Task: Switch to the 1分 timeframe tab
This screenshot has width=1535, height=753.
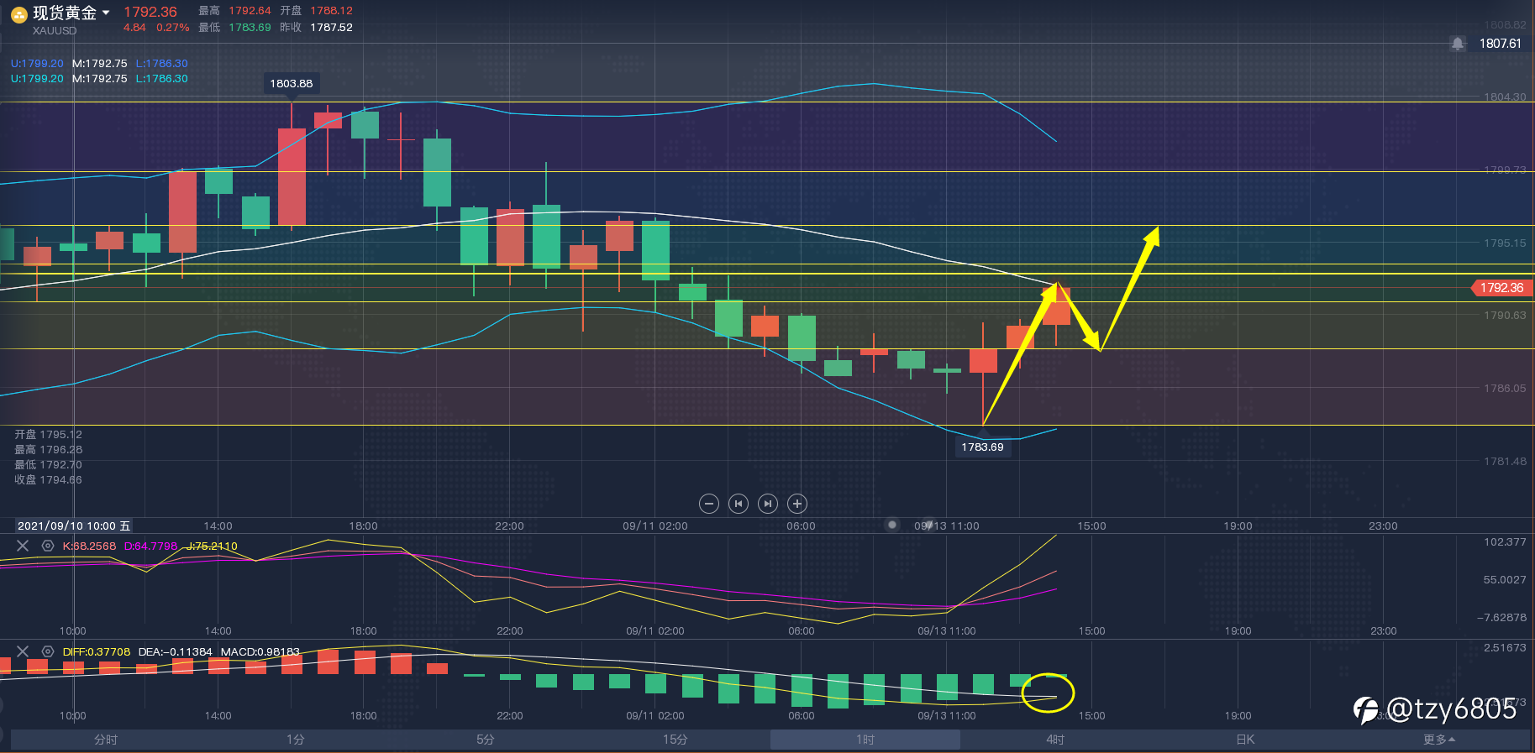Action: (x=296, y=740)
